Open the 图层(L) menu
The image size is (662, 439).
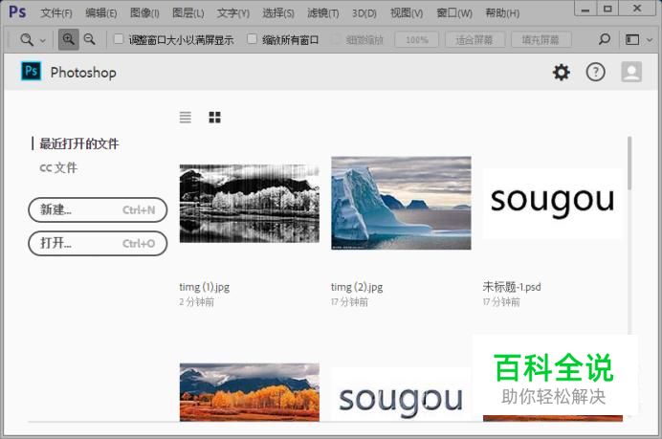click(x=188, y=13)
